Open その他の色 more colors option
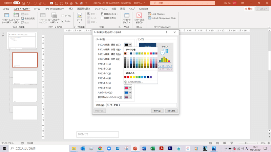 135,82
